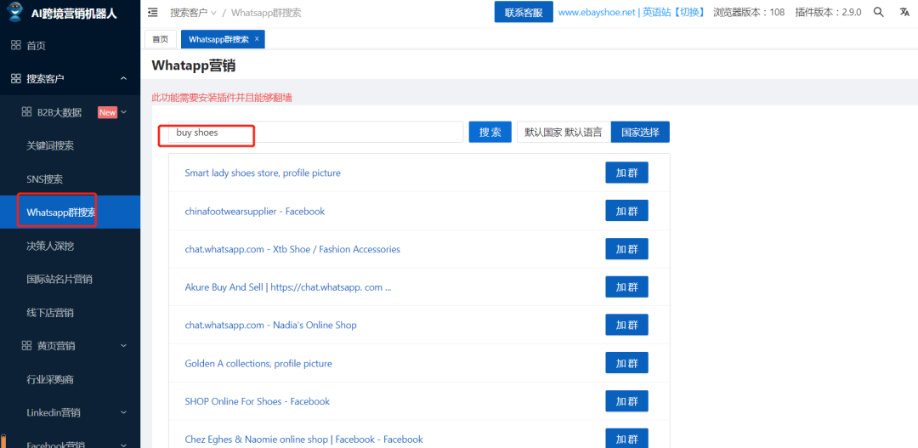Click the translate language icon
Image resolution: width=918 pixels, height=448 pixels.
coord(904,12)
